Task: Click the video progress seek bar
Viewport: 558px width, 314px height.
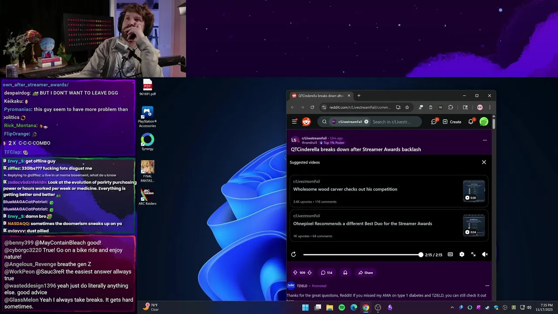Action: 362,254
